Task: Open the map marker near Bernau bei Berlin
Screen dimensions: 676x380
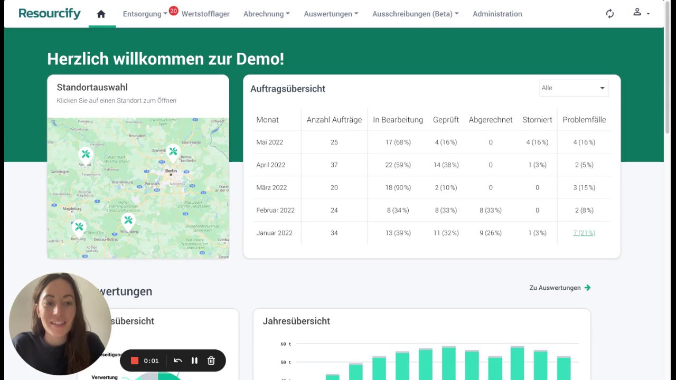Action: (173, 153)
